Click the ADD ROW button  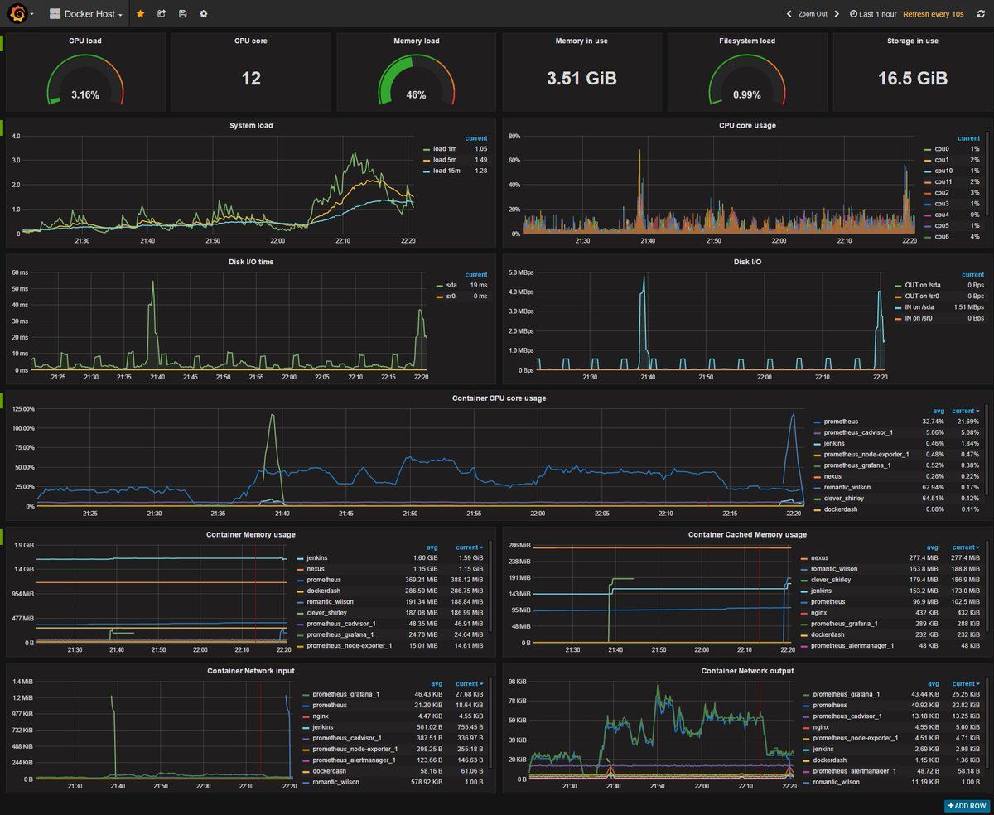(x=966, y=806)
